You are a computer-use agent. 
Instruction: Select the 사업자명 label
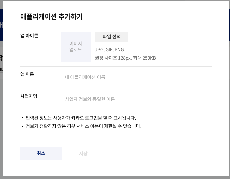tap(29, 96)
